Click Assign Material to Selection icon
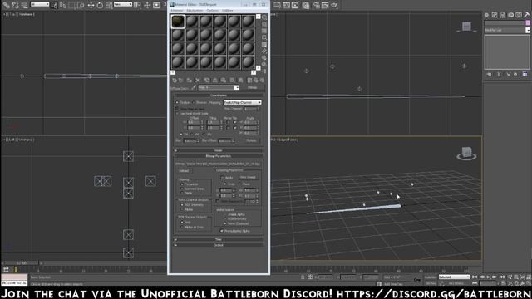 point(189,81)
